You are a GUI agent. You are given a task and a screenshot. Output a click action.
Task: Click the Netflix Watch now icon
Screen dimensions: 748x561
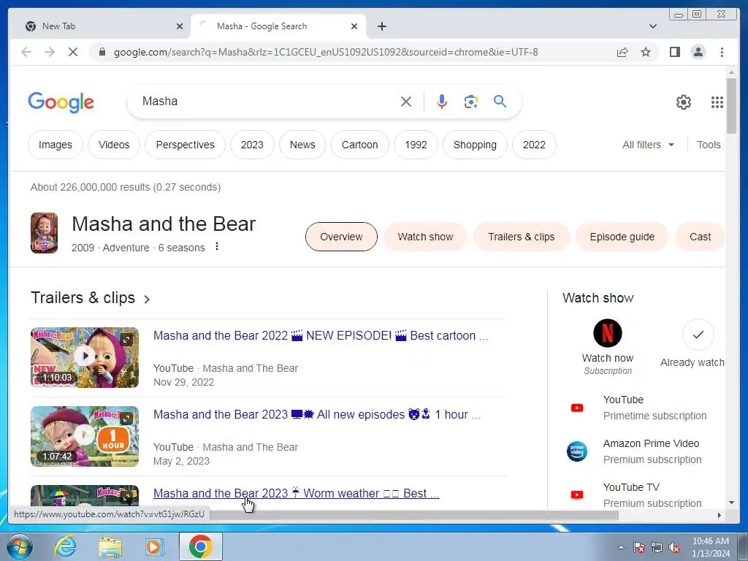click(x=607, y=333)
